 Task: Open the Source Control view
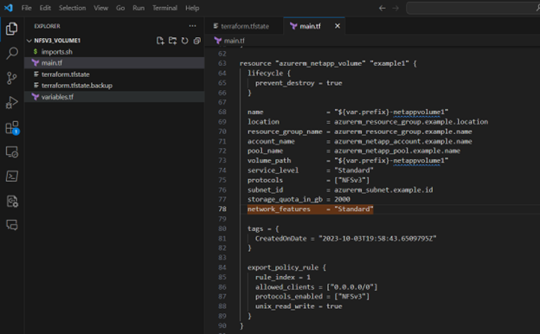(x=12, y=78)
